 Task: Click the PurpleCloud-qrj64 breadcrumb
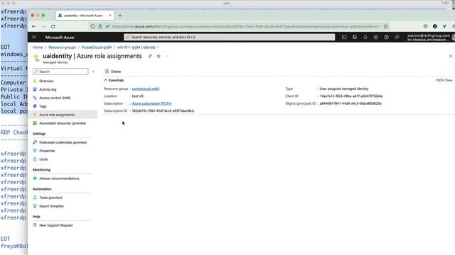(x=97, y=47)
